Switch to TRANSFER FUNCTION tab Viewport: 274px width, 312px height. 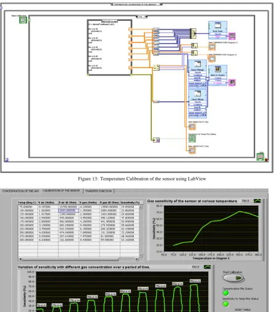click(x=98, y=191)
